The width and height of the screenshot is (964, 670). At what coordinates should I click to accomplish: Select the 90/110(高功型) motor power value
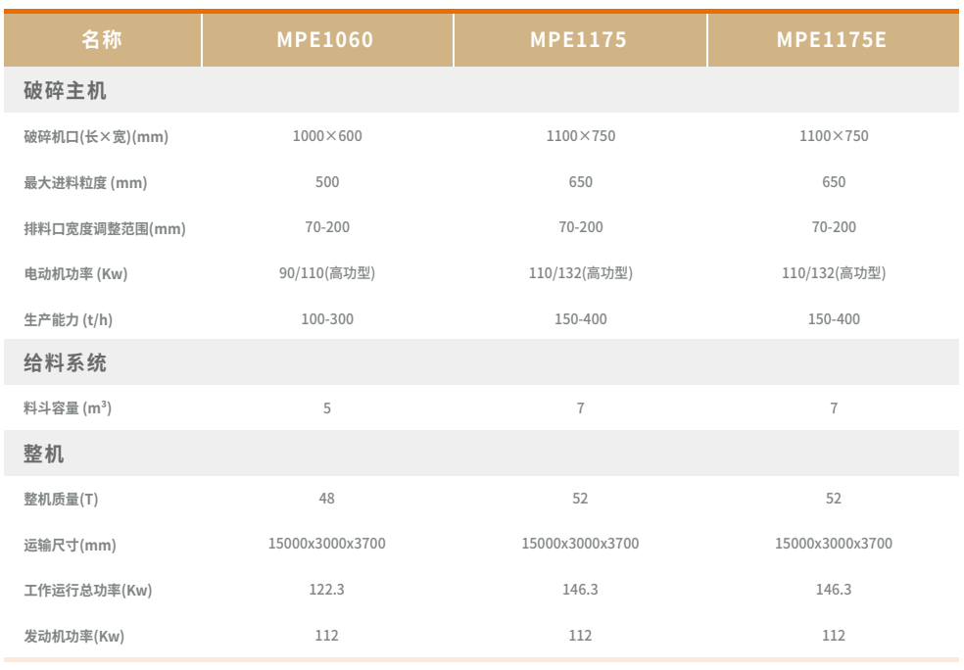pyautogui.click(x=327, y=273)
